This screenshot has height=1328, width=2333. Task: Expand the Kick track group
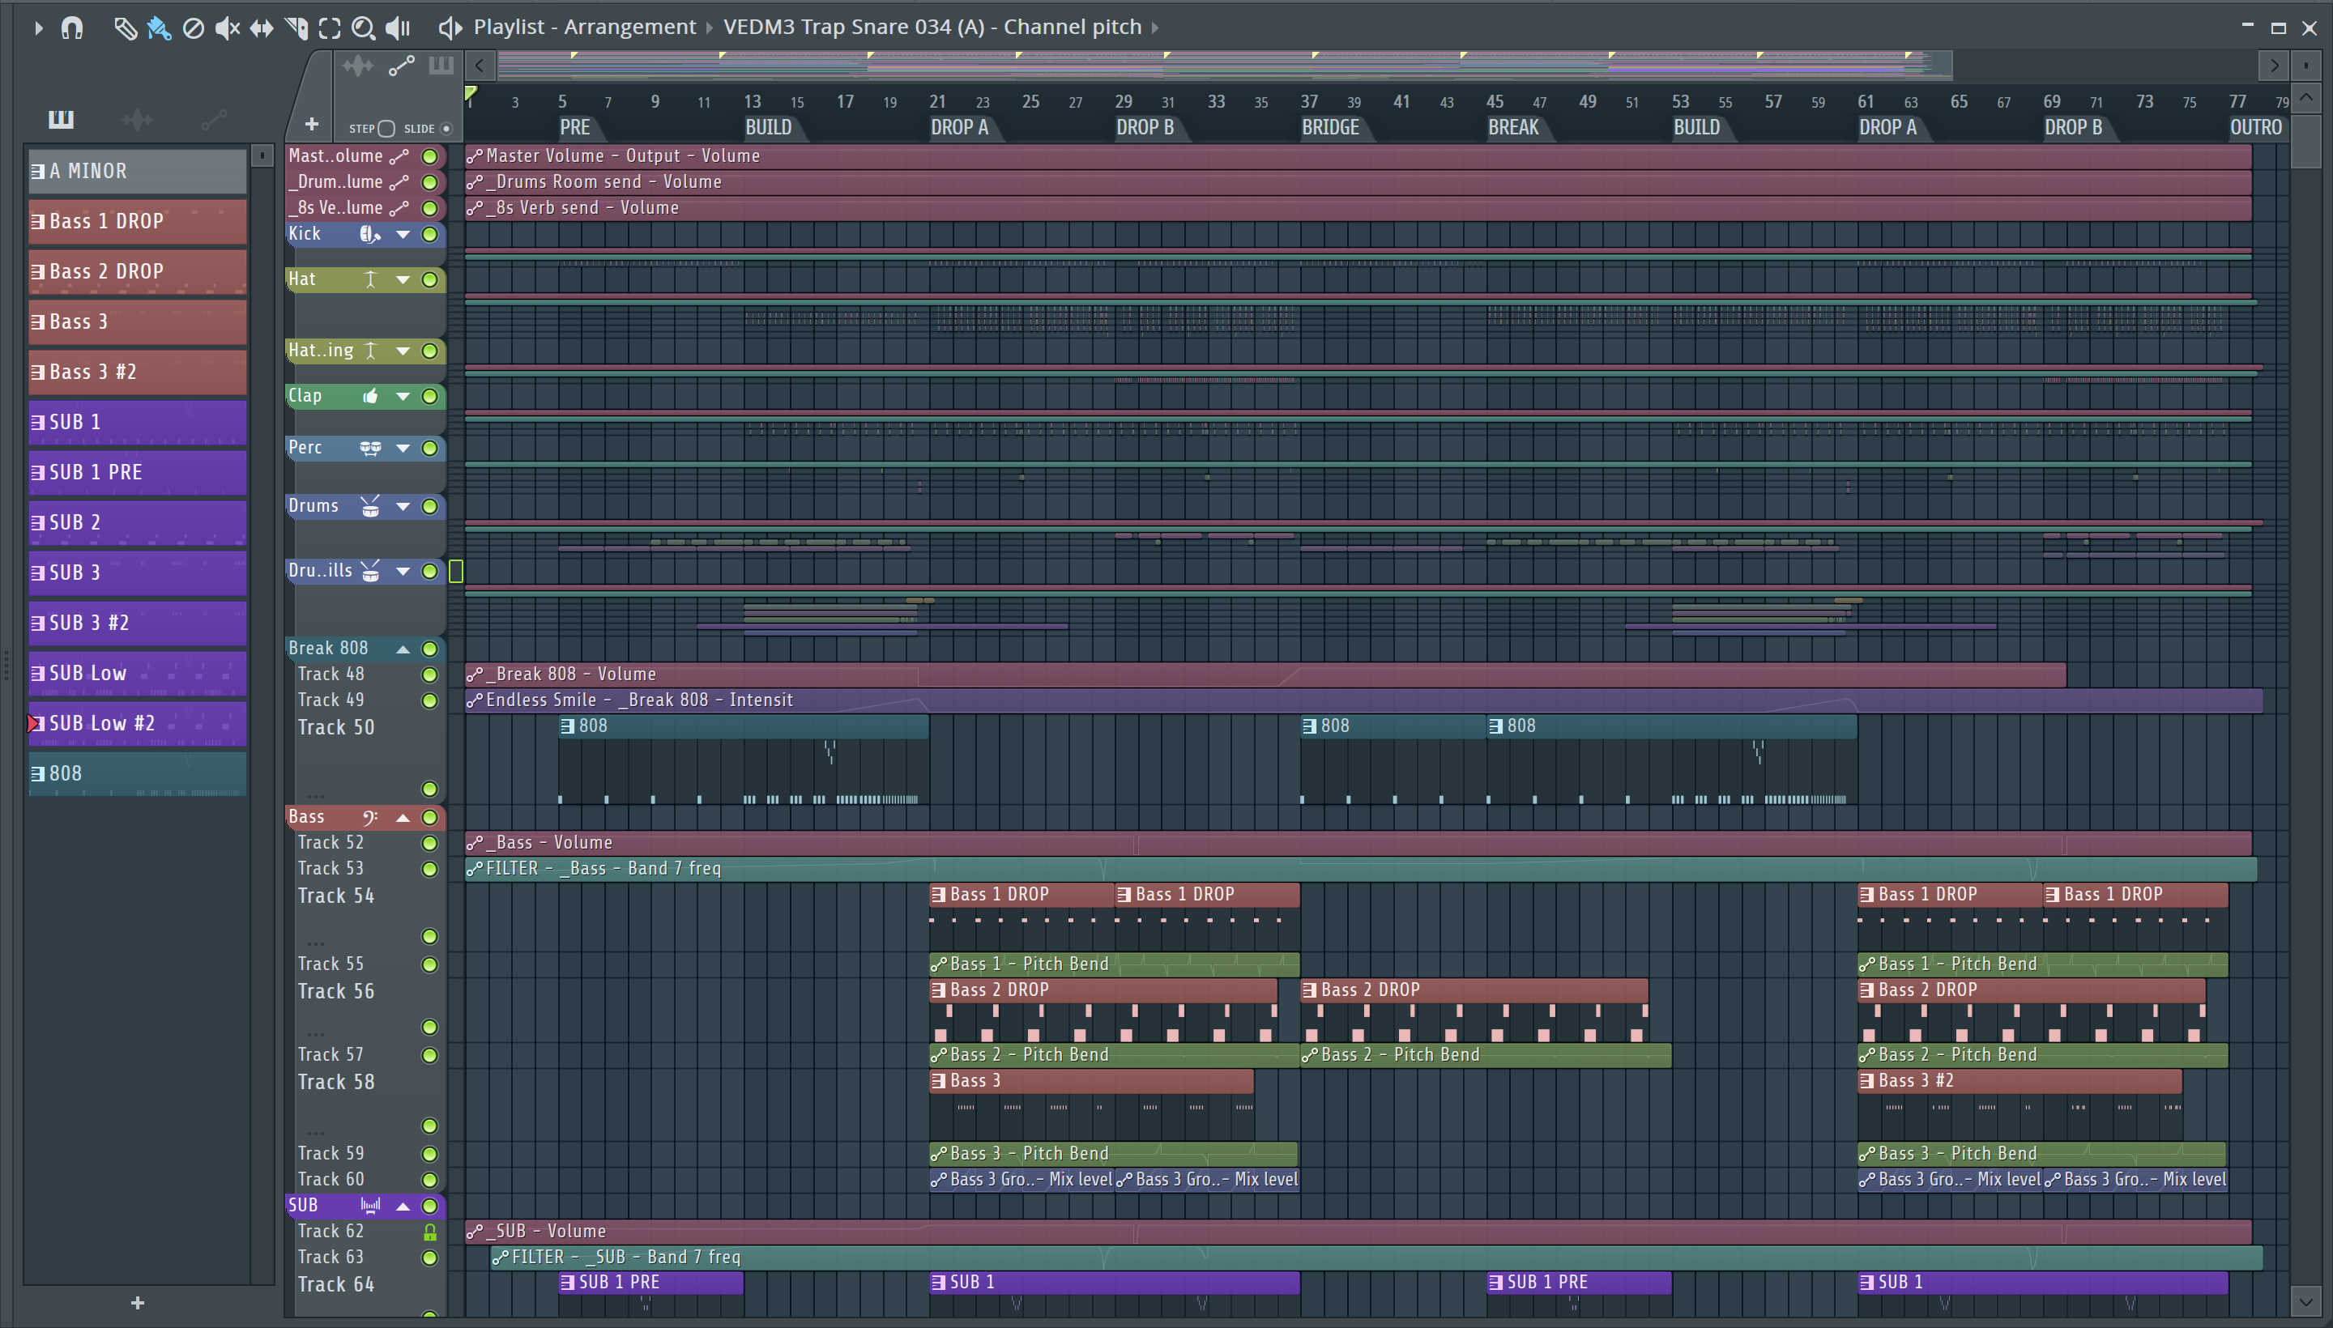403,234
